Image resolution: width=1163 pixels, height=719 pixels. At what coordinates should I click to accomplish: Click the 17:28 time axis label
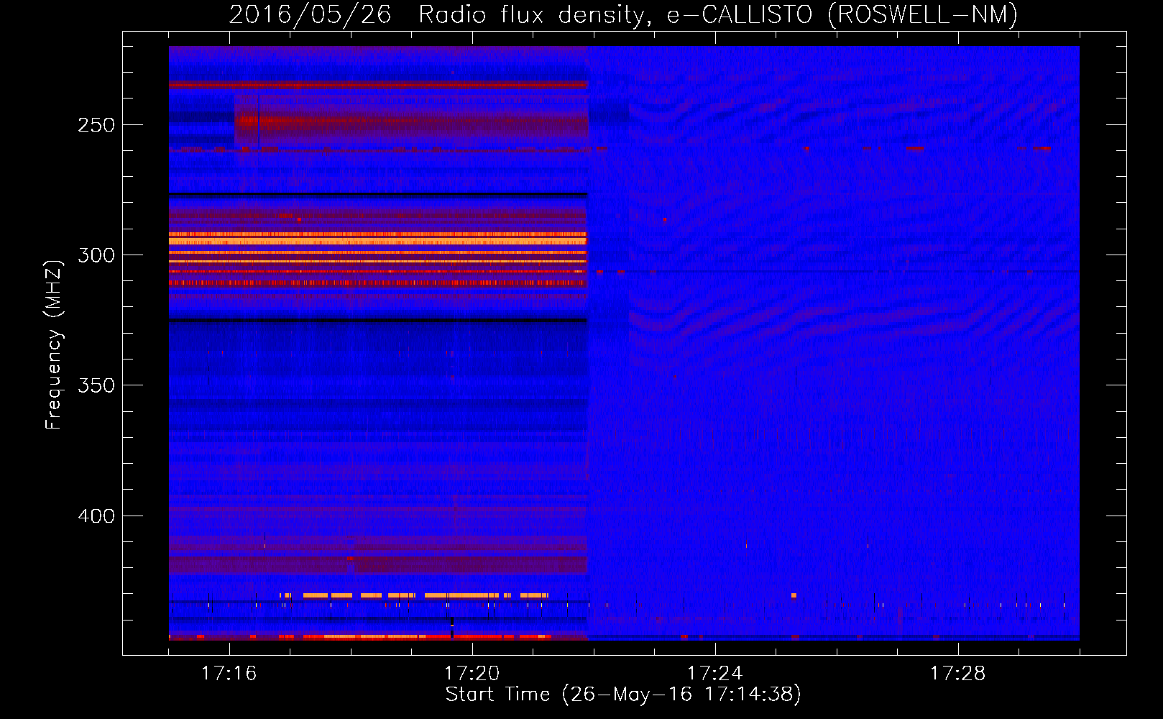click(x=957, y=673)
